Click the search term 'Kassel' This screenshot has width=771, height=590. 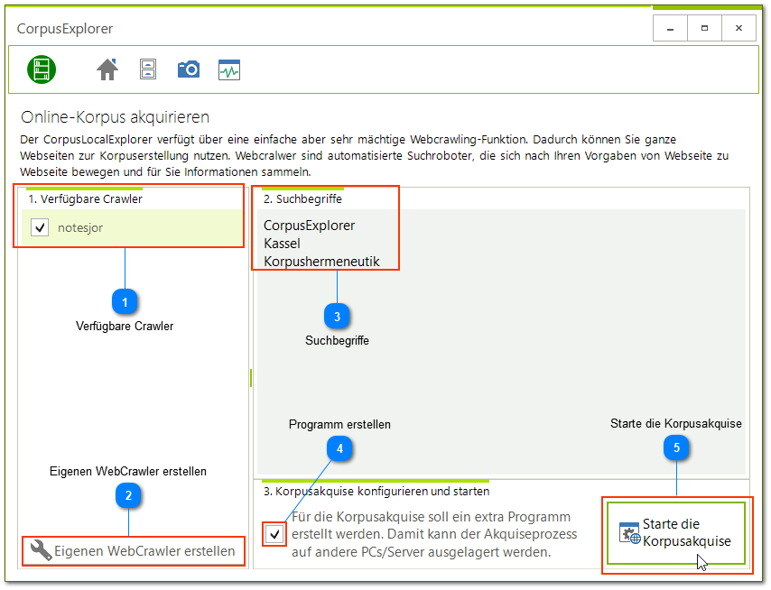[282, 244]
